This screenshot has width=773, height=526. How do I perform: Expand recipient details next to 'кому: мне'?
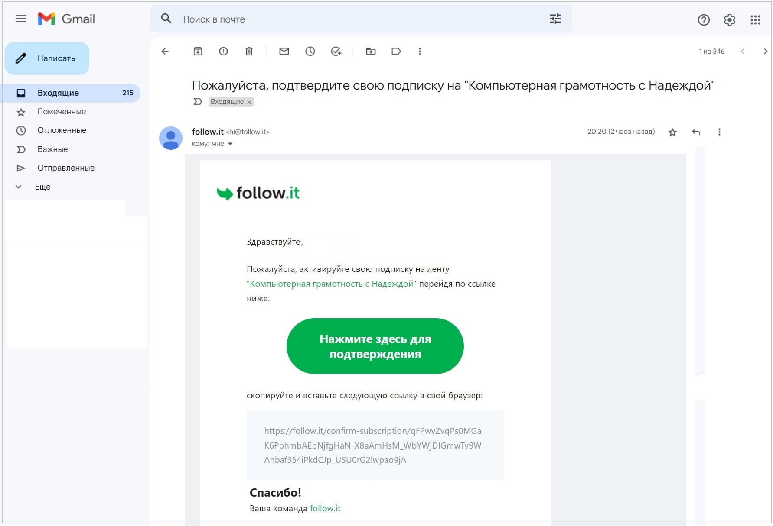click(230, 144)
